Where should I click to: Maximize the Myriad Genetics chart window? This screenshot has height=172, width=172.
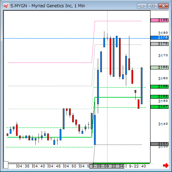153,6
